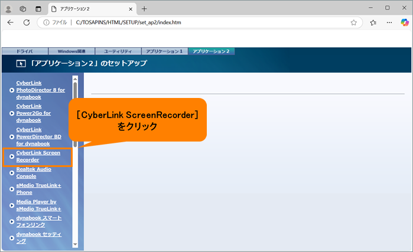Open CyberLink PowerDirector BD for dynabook link
413x252 pixels.
click(39, 136)
